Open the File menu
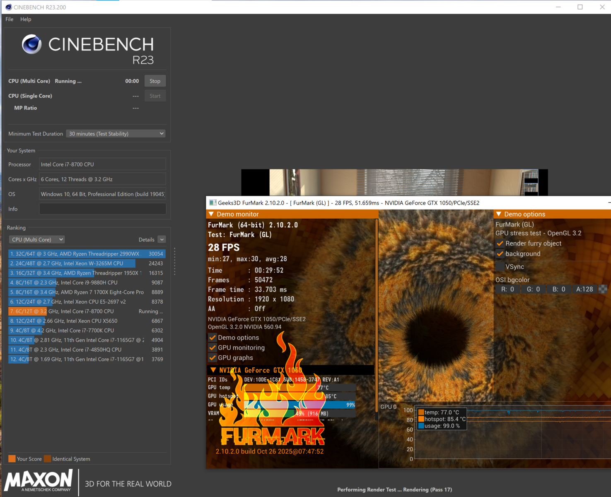 [10, 19]
